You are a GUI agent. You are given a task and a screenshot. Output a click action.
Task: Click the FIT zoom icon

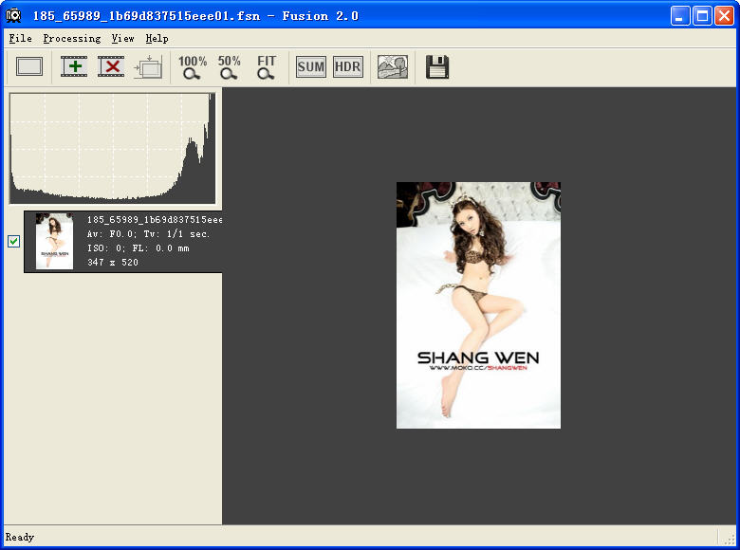[x=267, y=66]
